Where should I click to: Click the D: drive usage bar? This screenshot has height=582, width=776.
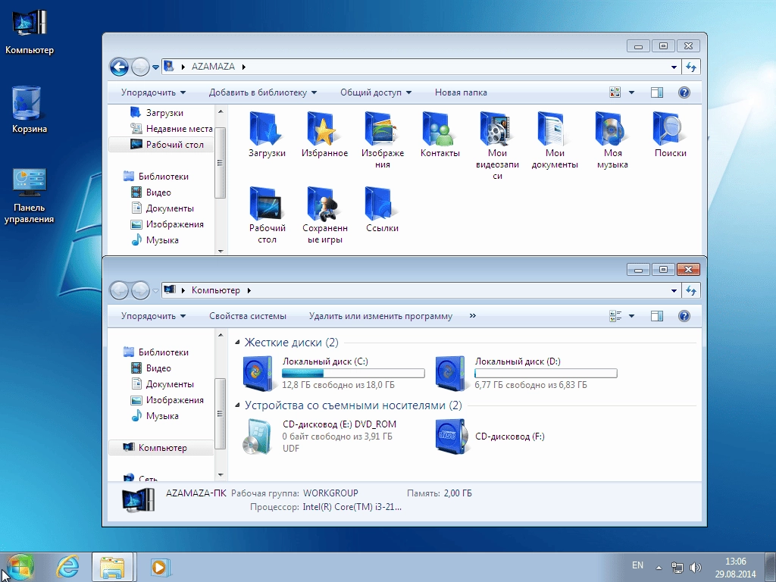[546, 373]
